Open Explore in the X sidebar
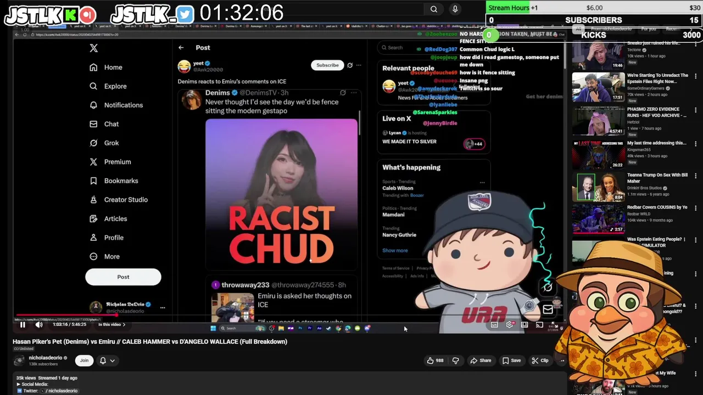 (x=108, y=86)
